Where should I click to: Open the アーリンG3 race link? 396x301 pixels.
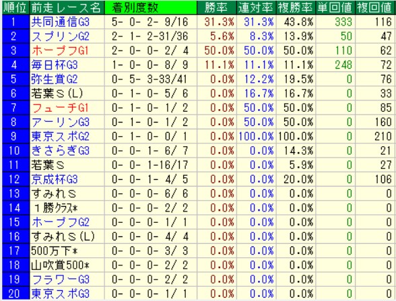coord(61,123)
